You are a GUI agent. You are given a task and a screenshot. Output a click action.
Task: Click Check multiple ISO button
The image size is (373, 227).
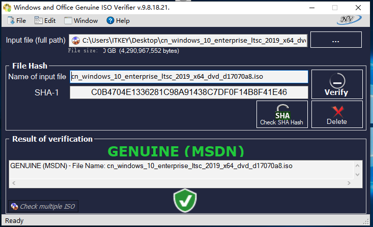point(43,206)
